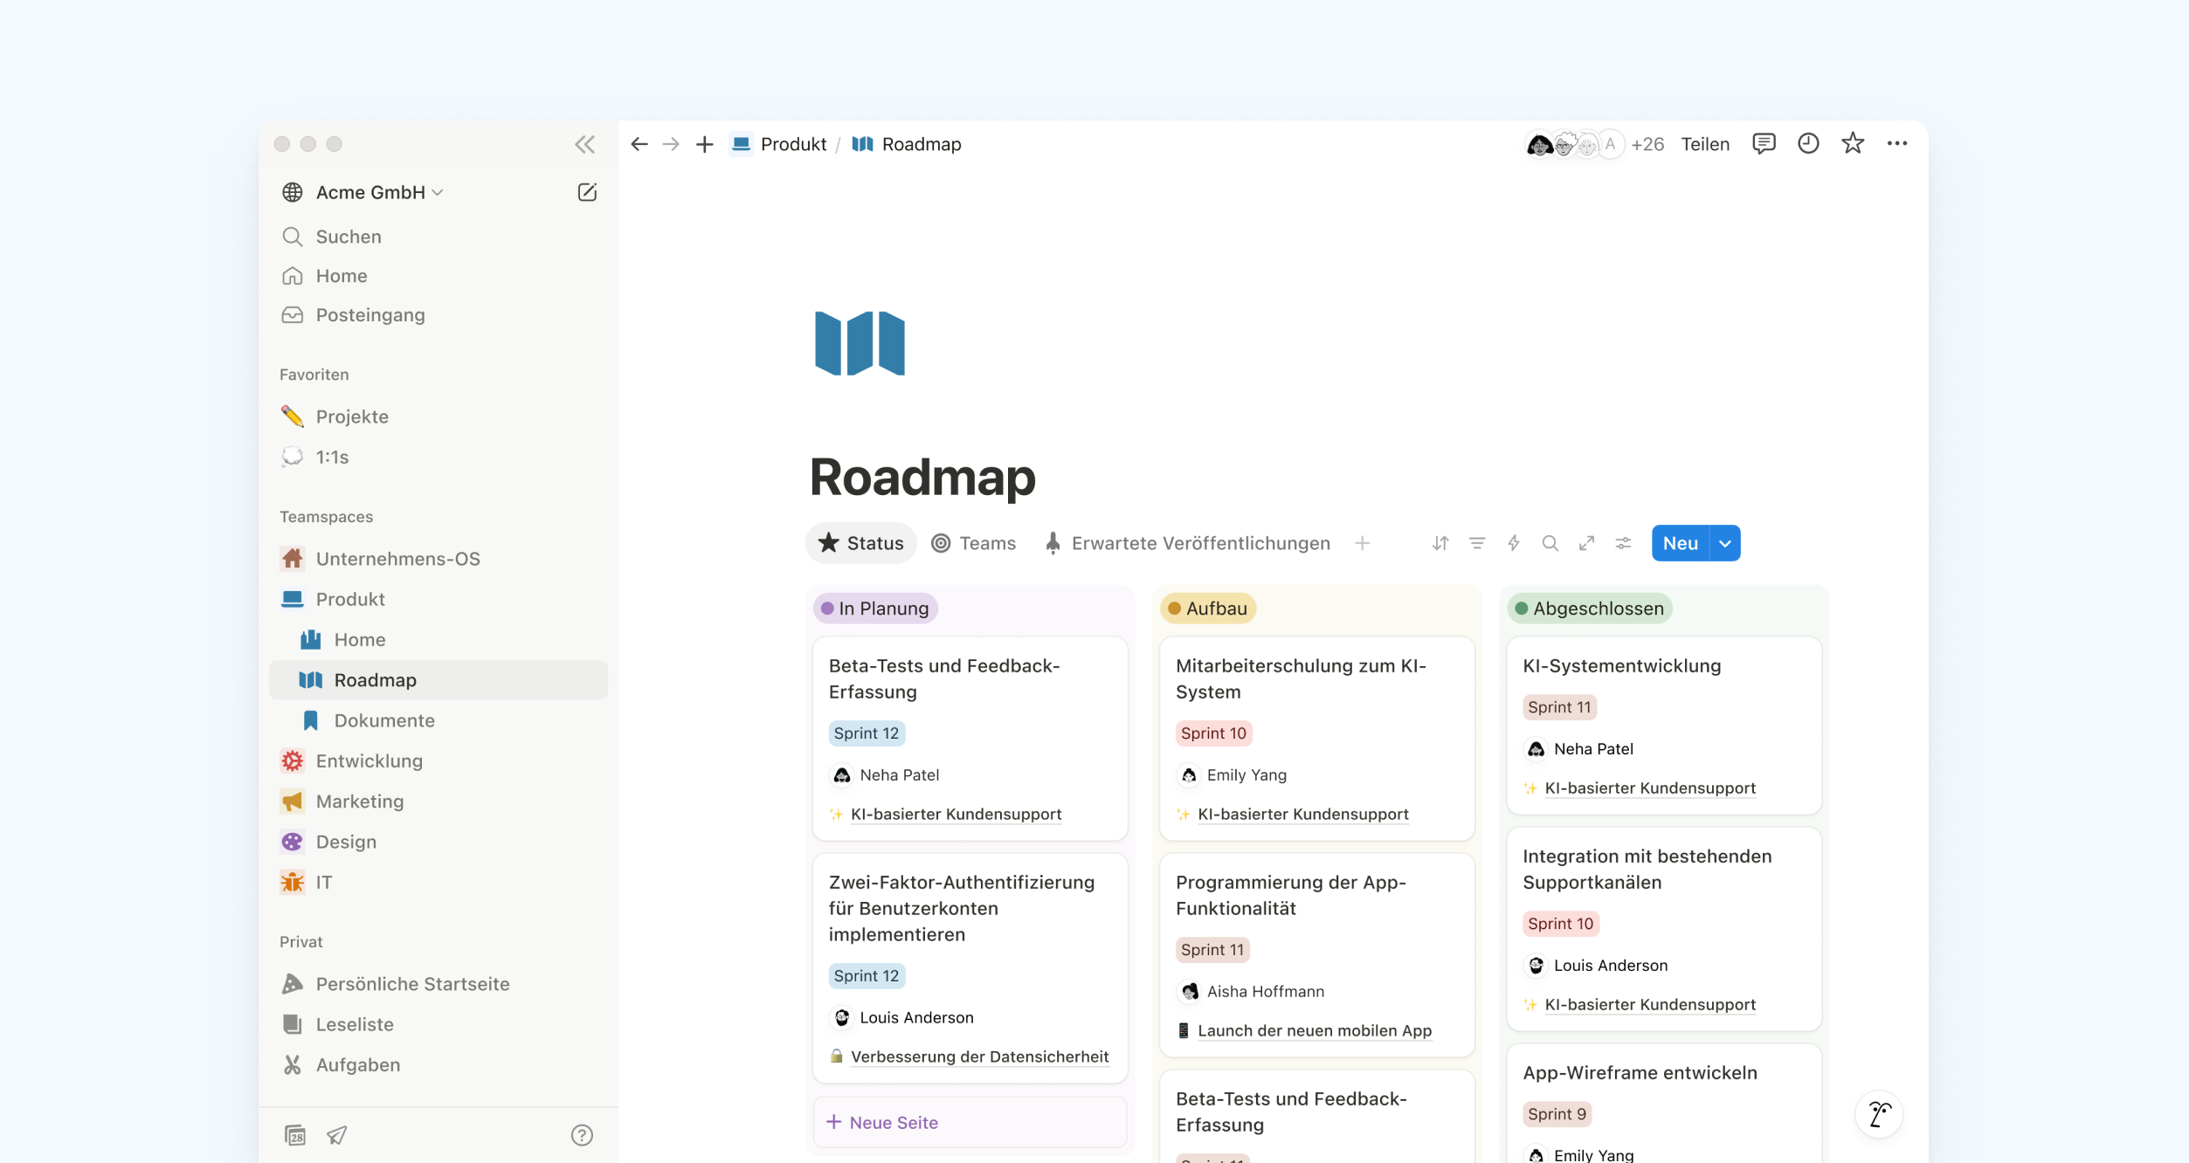Click the purple In Planung status label
Viewport: 2189px width, 1163px height.
pos(875,609)
